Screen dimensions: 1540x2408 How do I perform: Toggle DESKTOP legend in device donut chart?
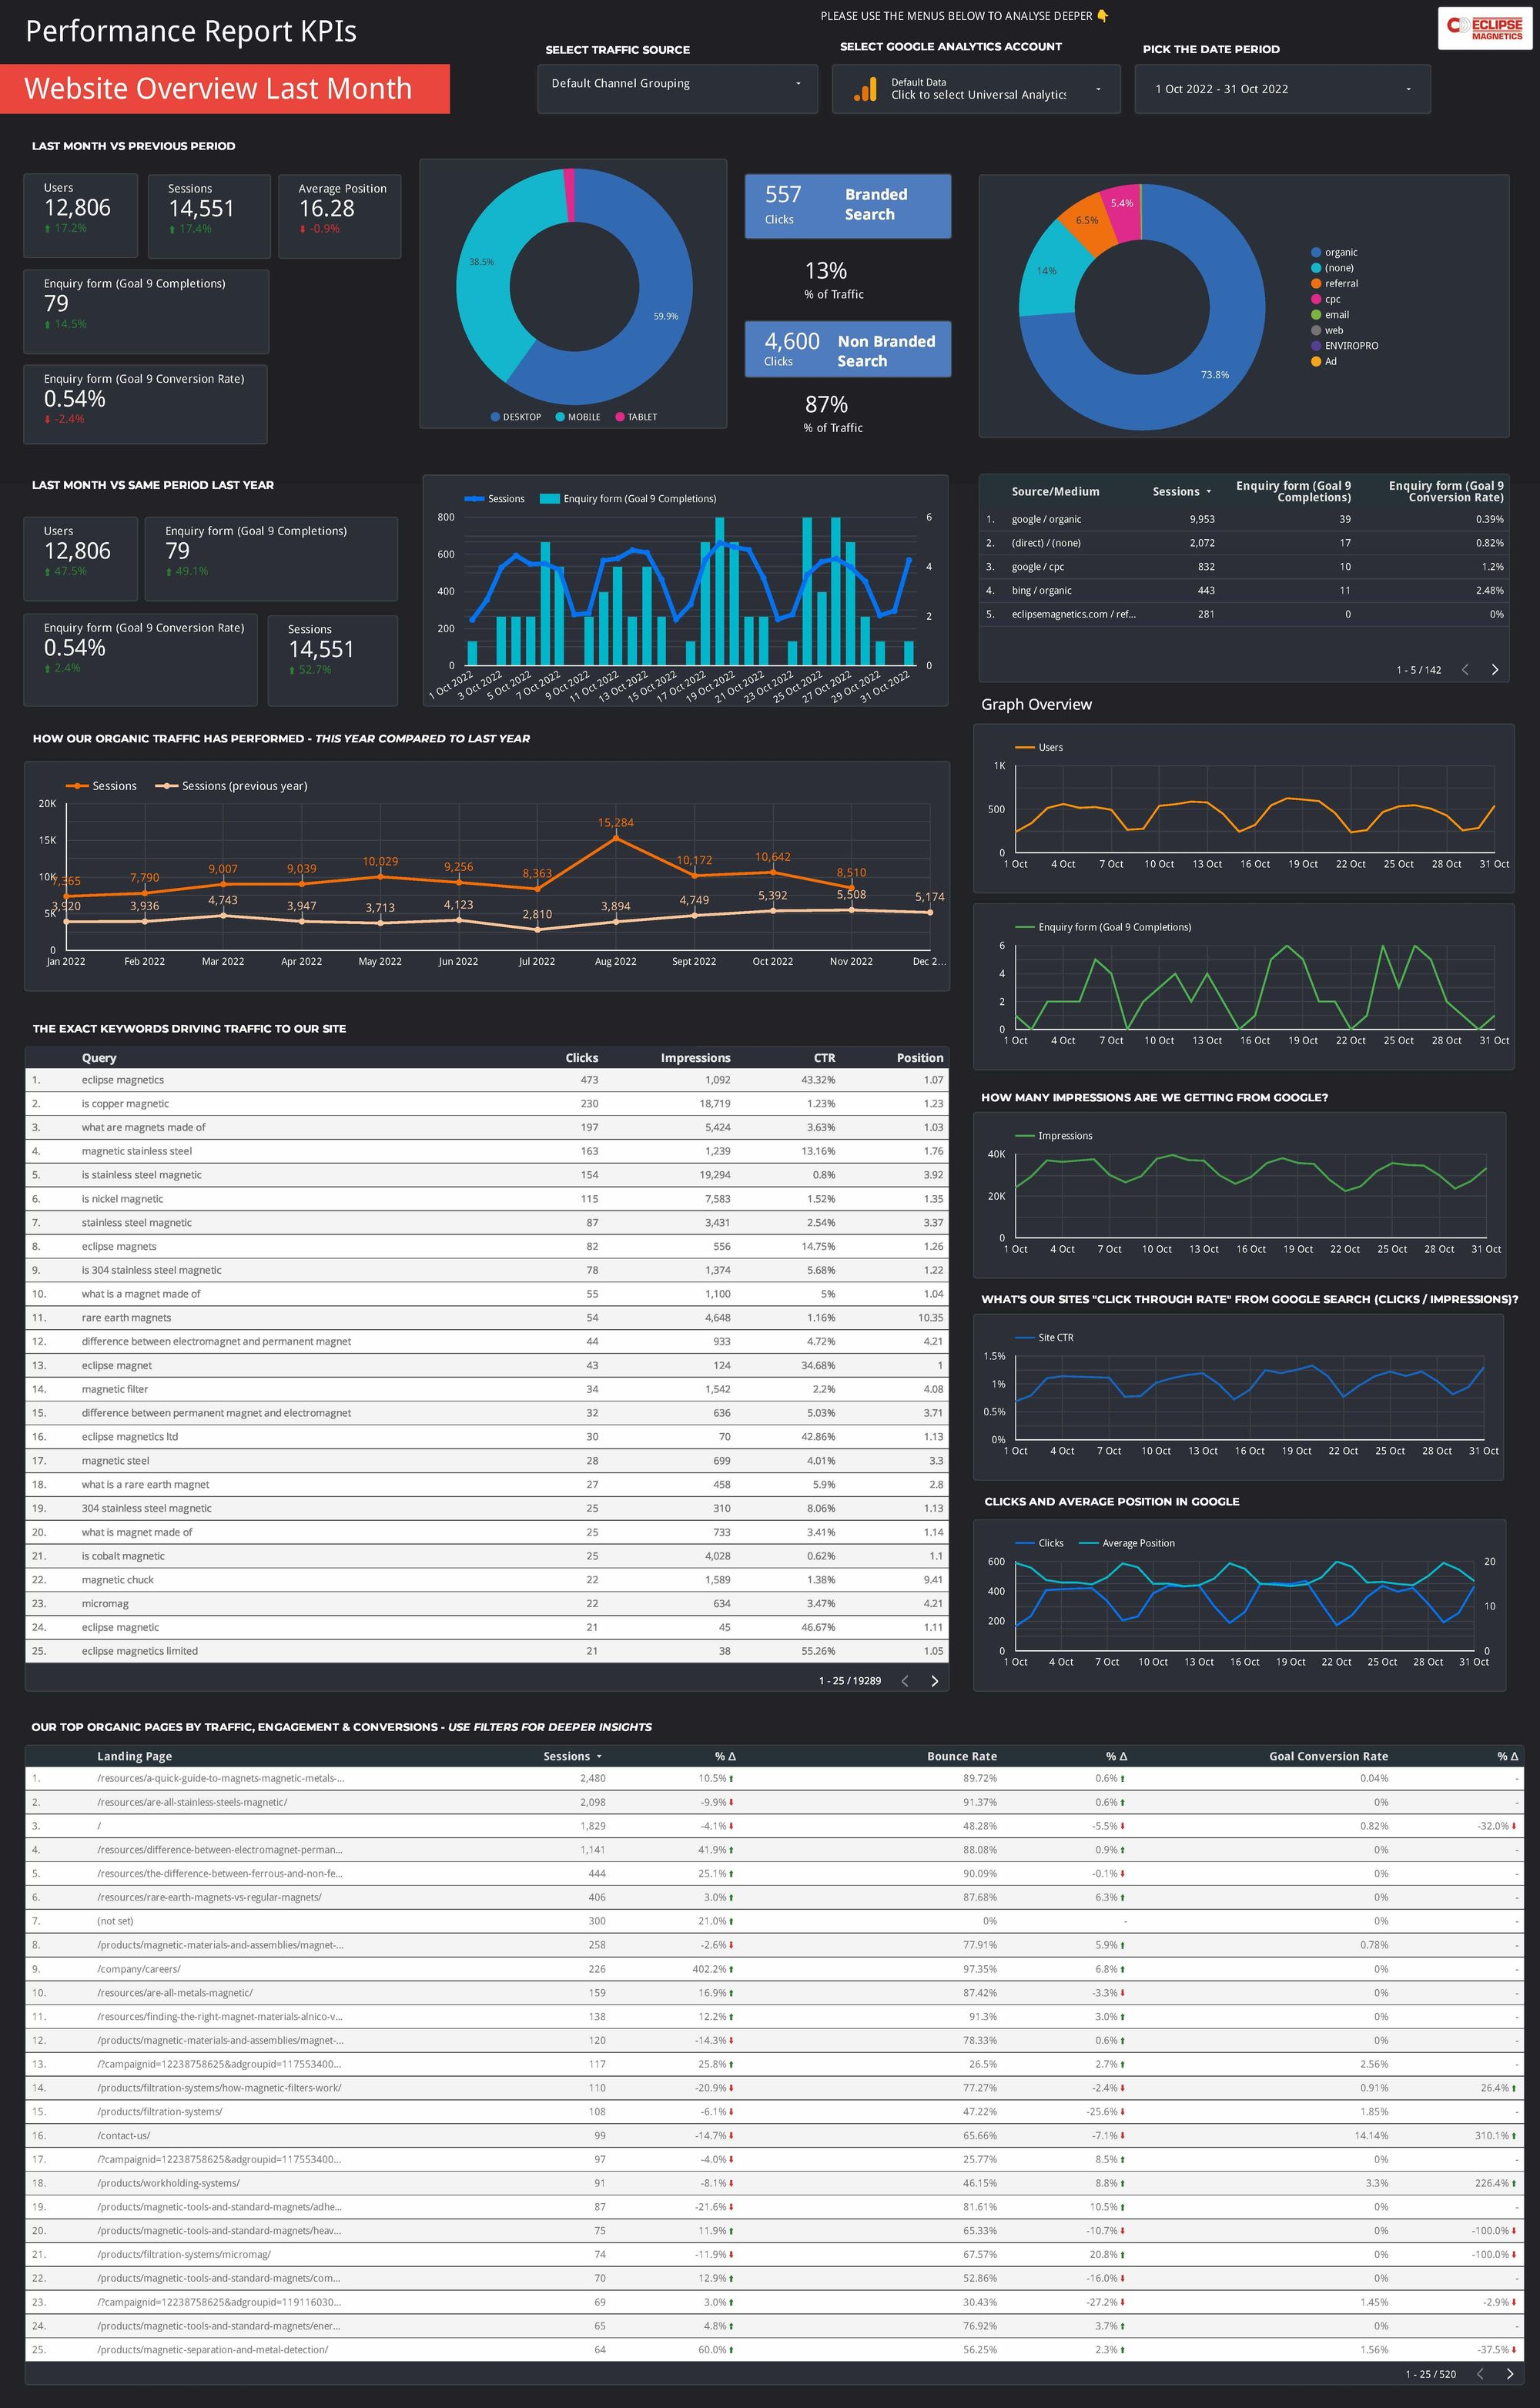pyautogui.click(x=516, y=417)
